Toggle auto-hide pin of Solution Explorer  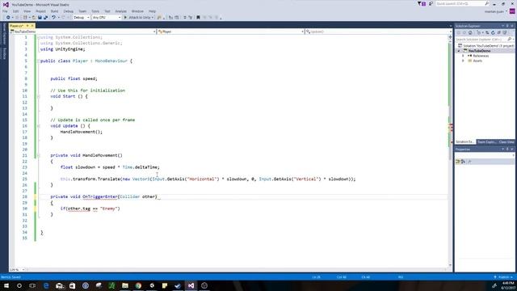pos(507,26)
